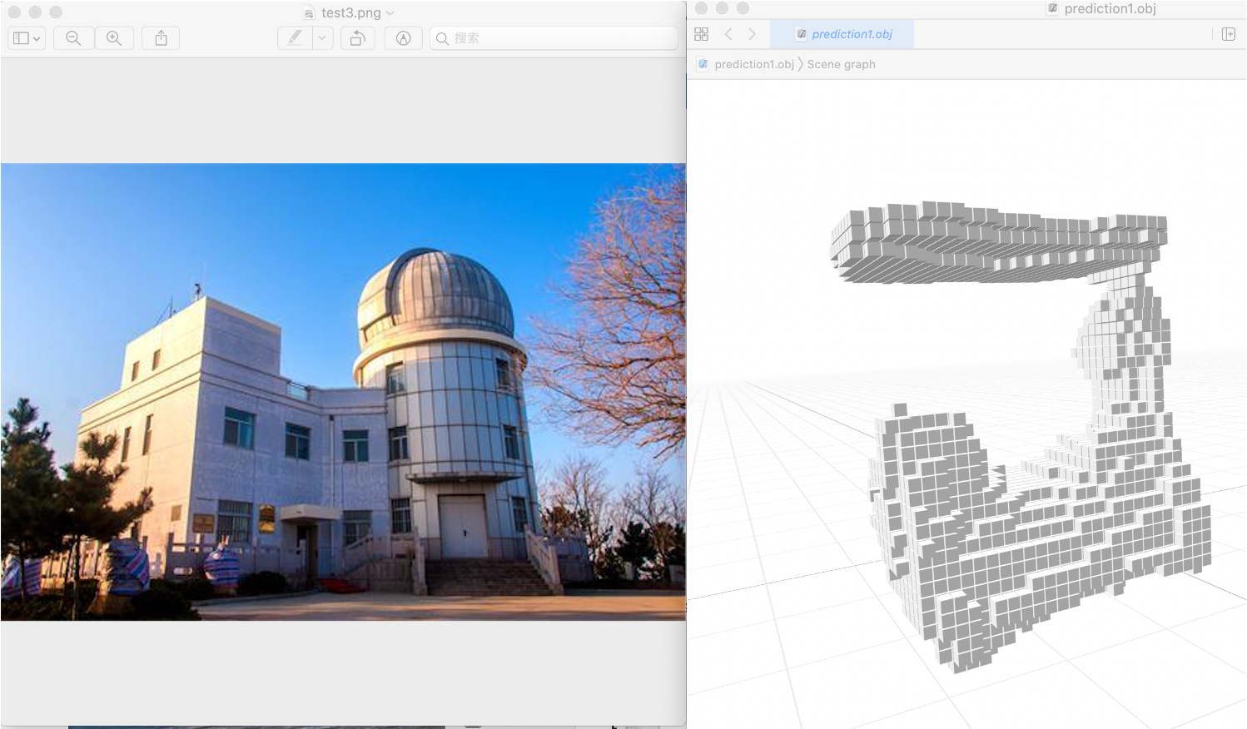The width and height of the screenshot is (1247, 729).
Task: Zoom in on test3.png image
Action: (x=114, y=38)
